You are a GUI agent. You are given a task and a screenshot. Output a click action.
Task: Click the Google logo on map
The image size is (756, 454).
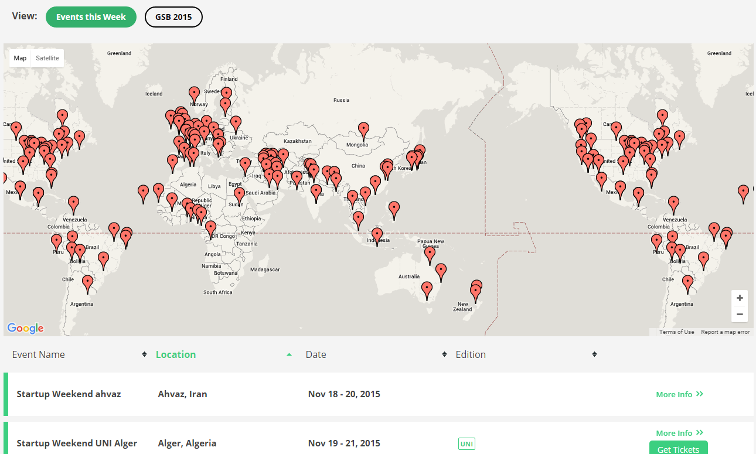pos(26,328)
